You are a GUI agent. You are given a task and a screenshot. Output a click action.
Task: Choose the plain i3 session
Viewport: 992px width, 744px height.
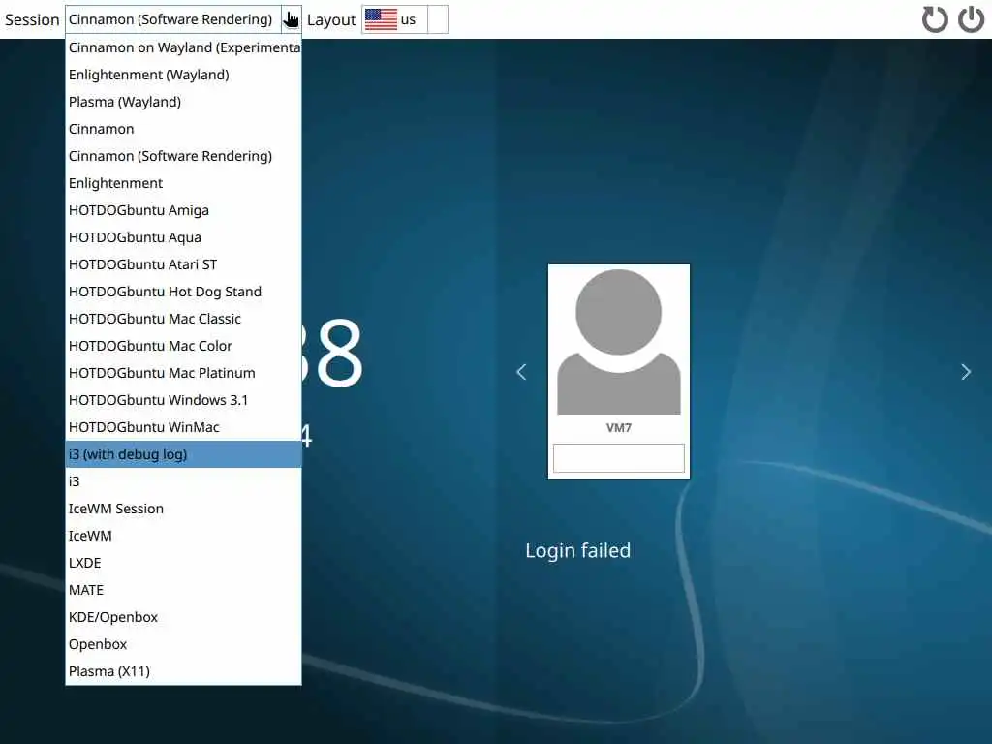(x=183, y=482)
